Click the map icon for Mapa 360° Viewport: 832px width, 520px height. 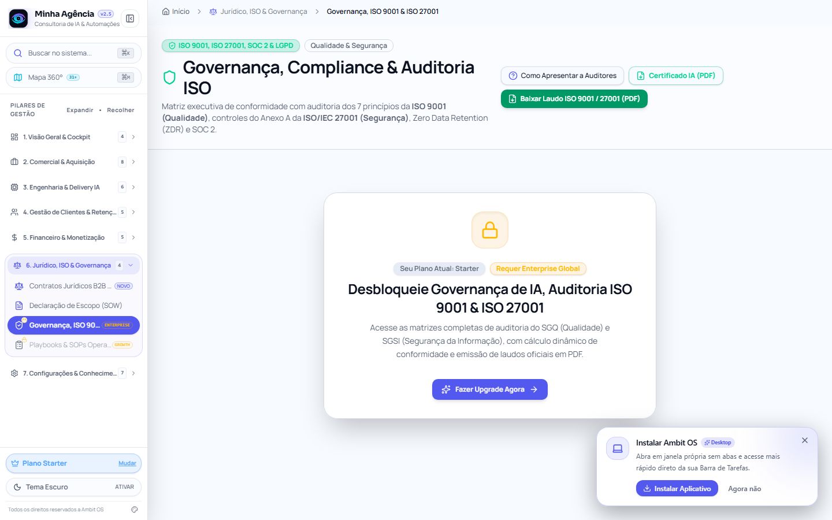point(18,77)
